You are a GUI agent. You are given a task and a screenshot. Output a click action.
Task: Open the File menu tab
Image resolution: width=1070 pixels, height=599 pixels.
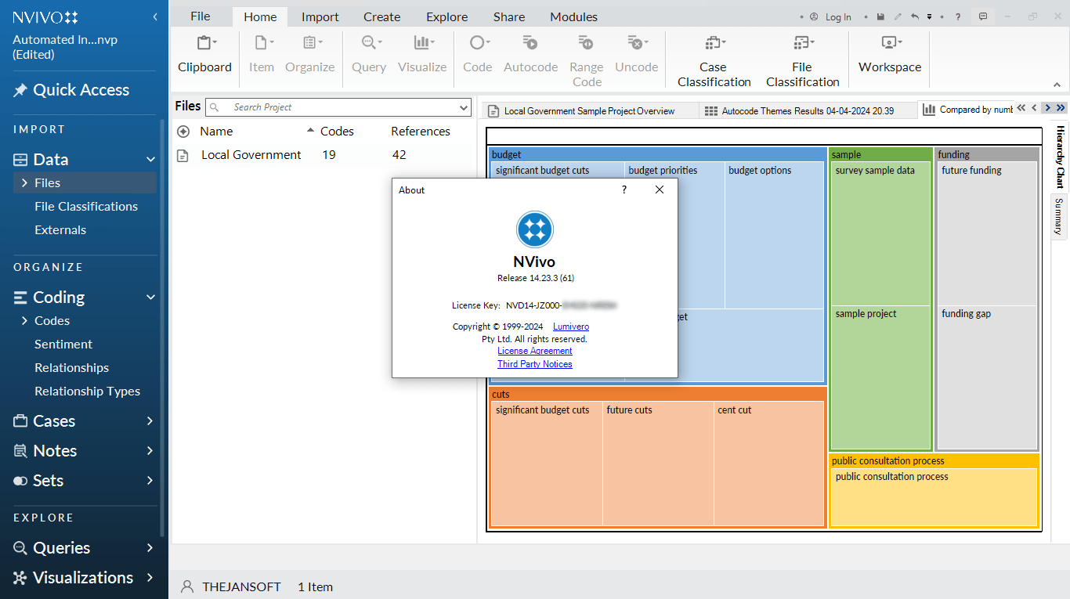click(201, 16)
